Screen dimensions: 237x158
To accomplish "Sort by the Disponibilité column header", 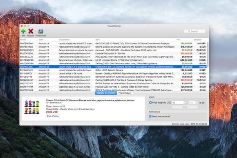I will click(64, 39).
